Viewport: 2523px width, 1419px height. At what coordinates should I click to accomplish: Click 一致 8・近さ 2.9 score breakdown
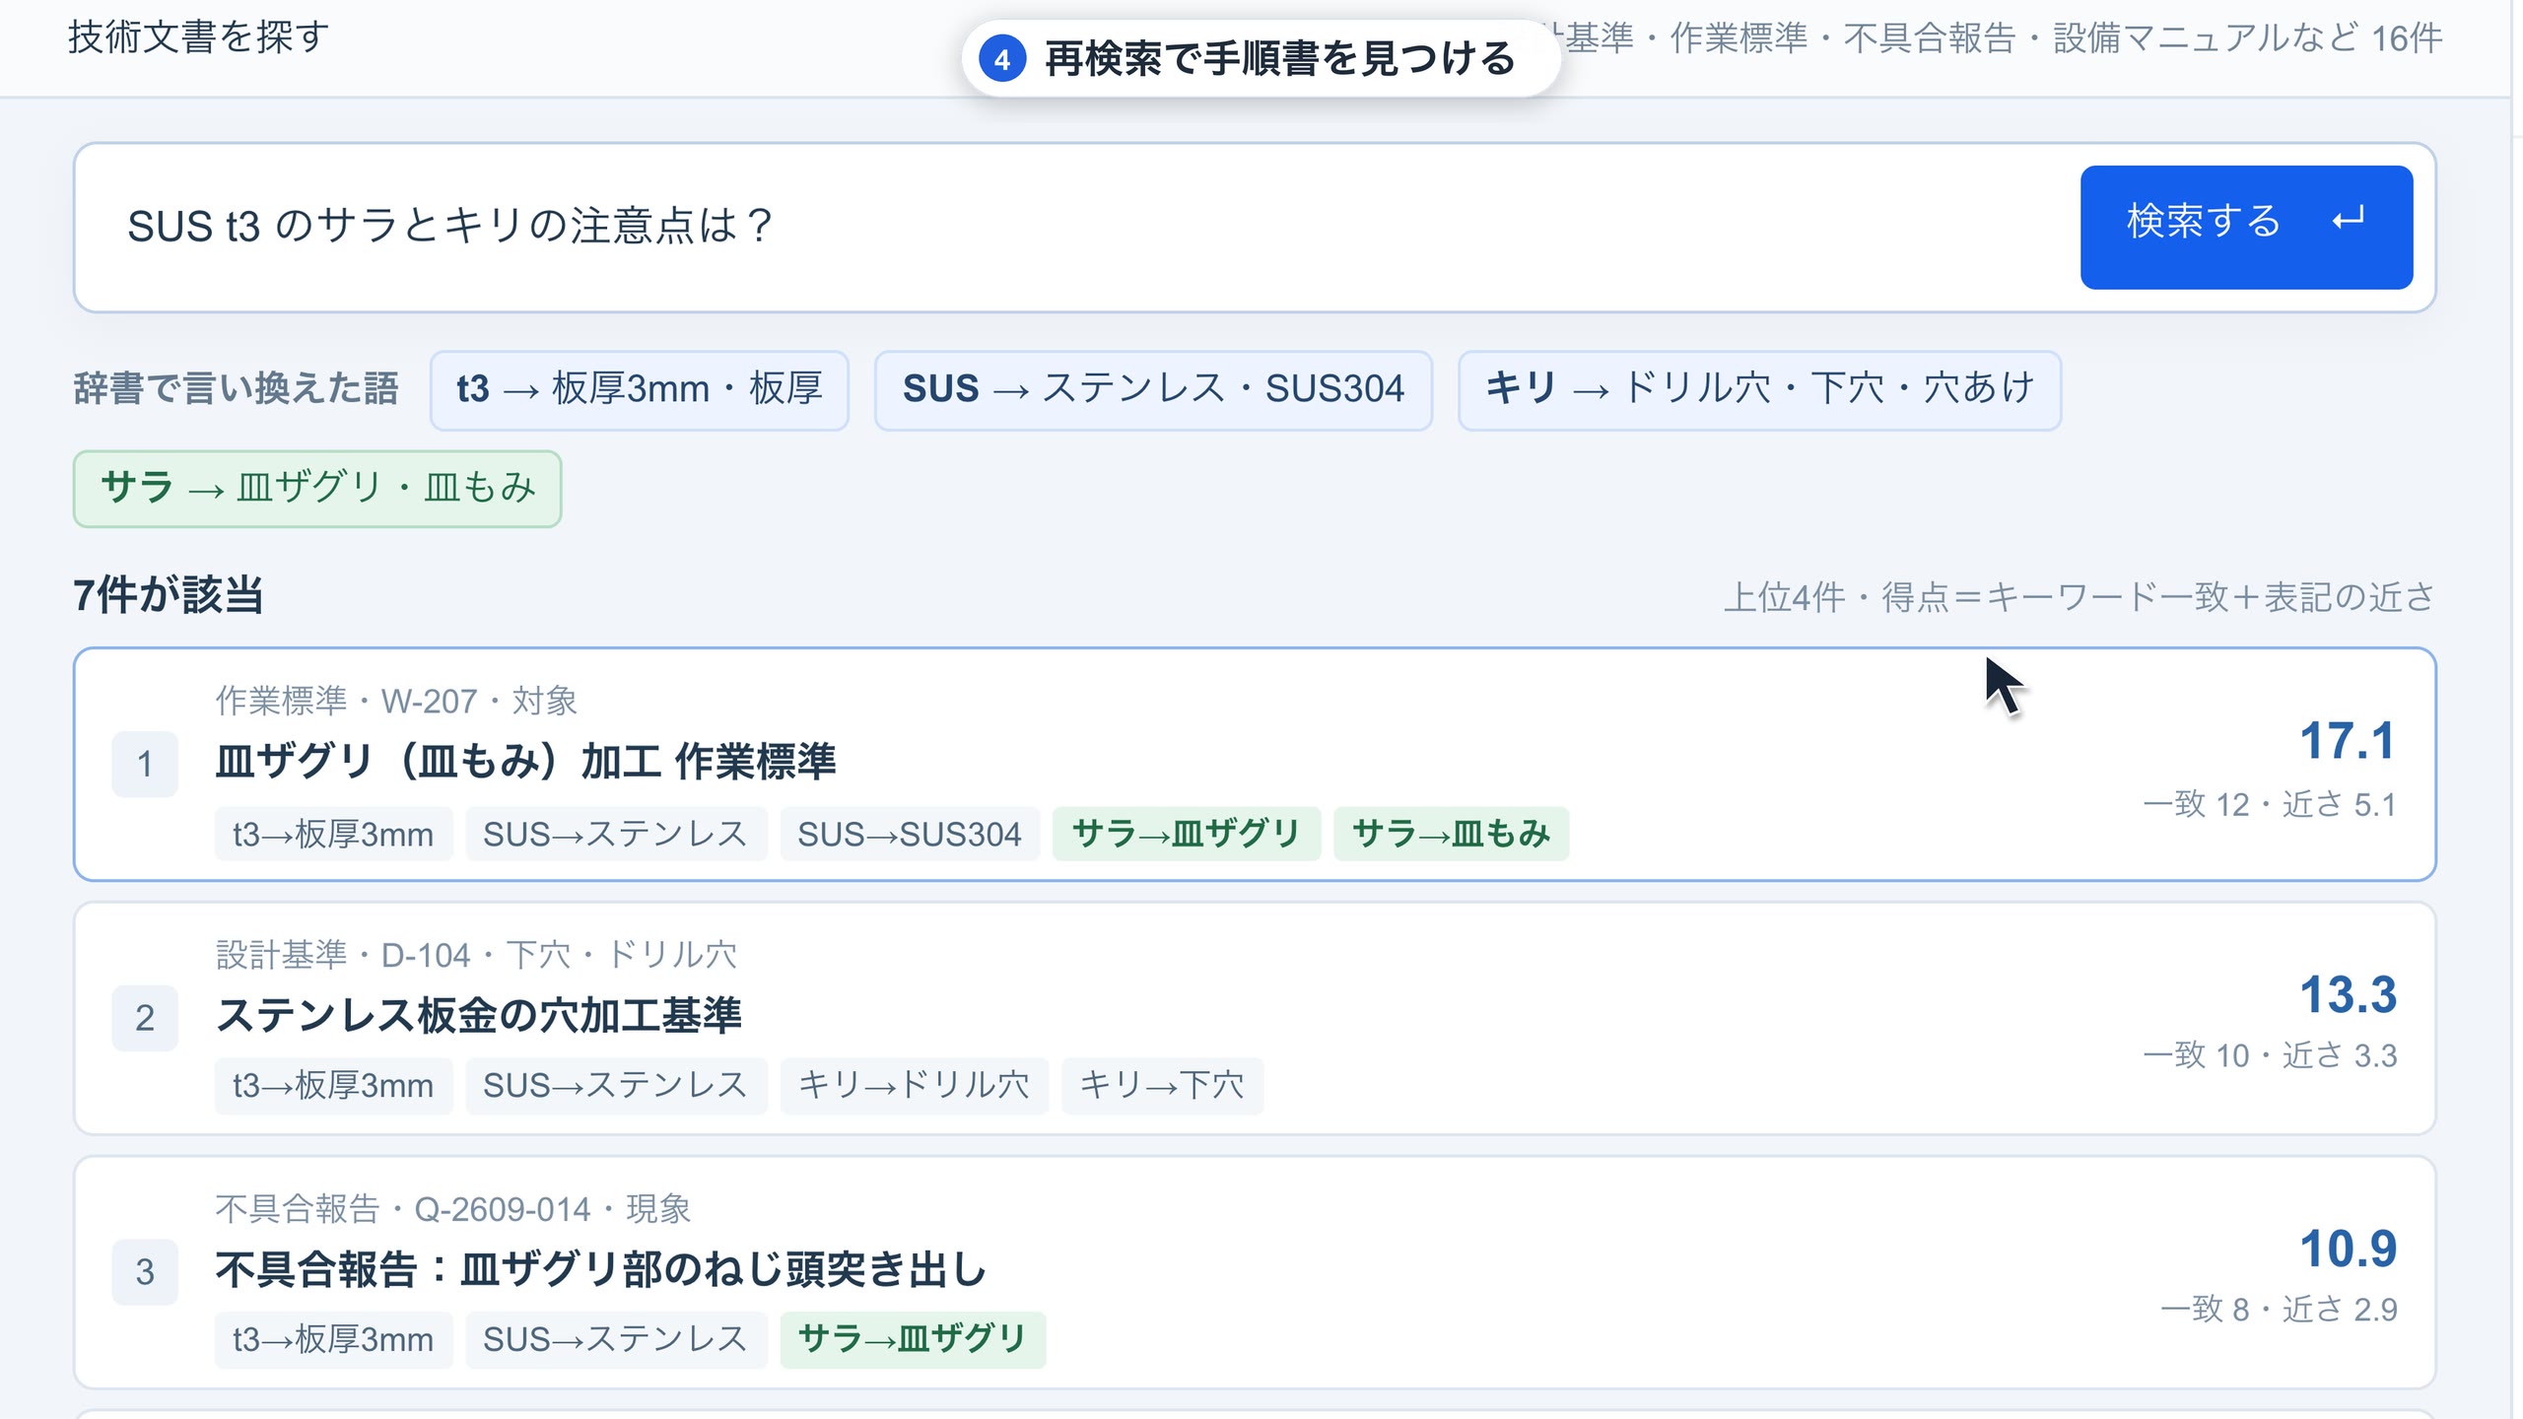[2279, 1310]
